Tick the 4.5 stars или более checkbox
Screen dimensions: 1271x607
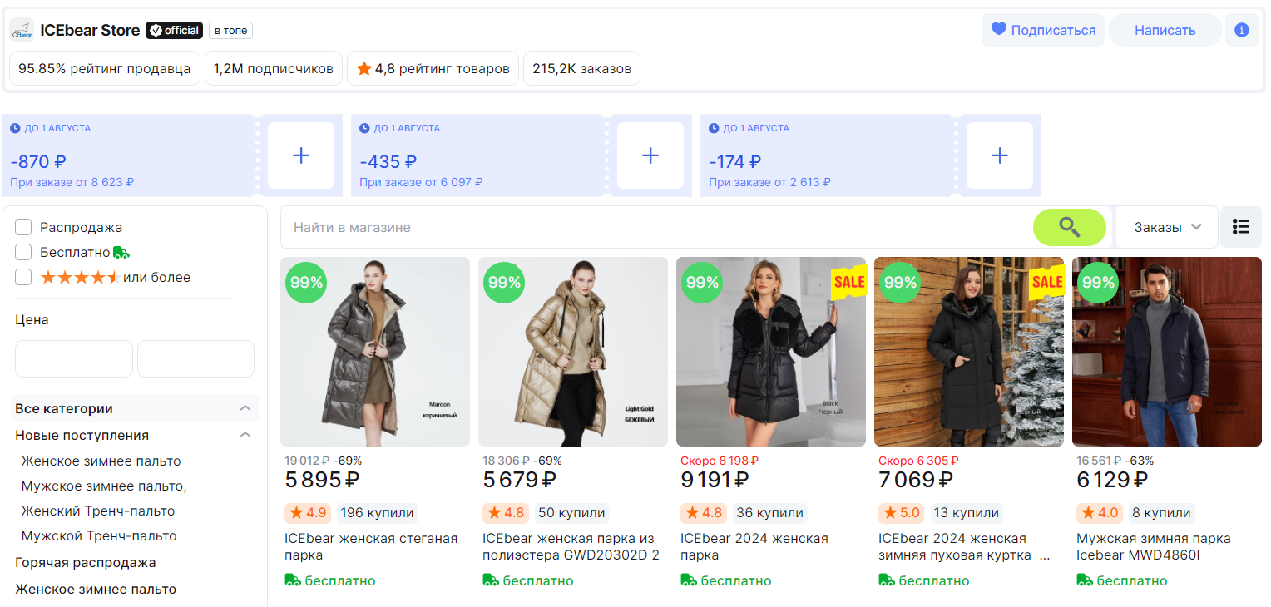[x=23, y=277]
